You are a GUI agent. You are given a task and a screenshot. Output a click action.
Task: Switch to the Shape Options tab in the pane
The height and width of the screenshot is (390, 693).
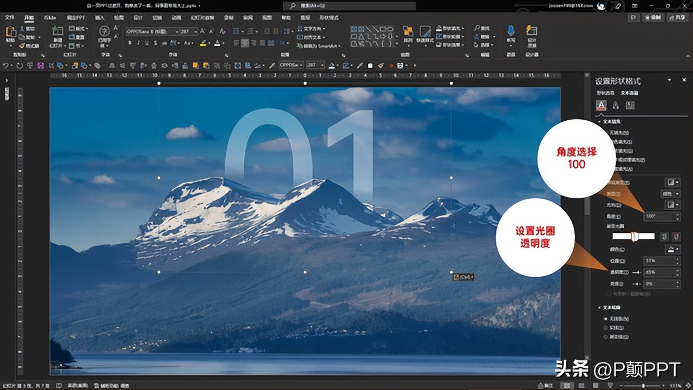click(605, 93)
